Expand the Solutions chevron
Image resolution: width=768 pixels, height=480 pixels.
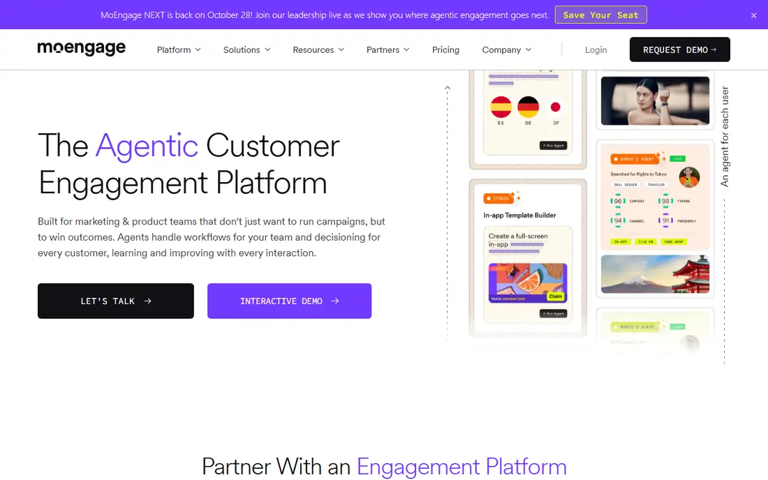tap(267, 50)
